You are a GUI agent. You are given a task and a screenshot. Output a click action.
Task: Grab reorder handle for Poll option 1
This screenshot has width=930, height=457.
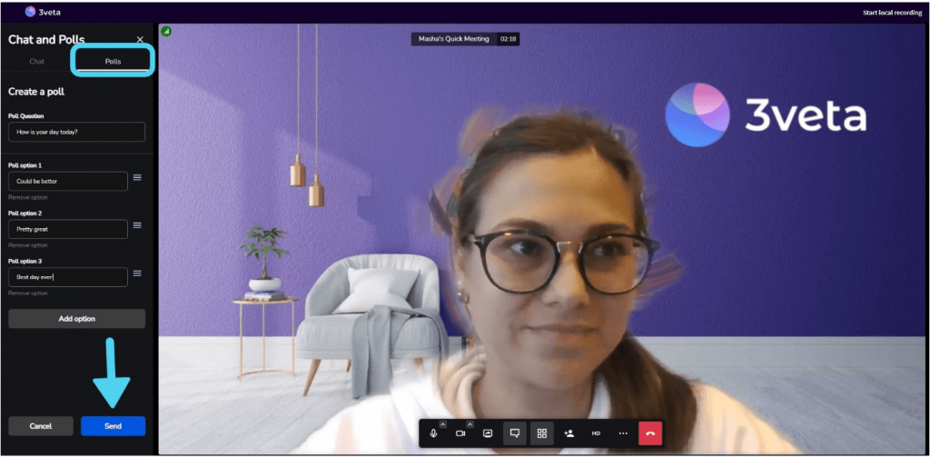coord(137,177)
